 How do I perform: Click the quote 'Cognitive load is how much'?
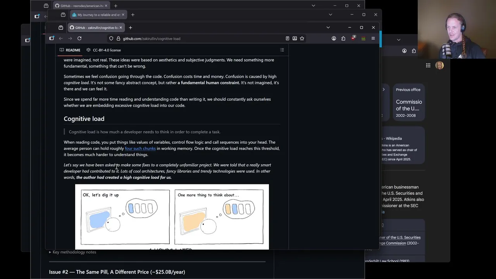[x=145, y=132]
